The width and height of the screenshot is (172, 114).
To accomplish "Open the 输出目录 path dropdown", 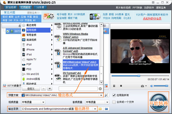I will point(95,109).
